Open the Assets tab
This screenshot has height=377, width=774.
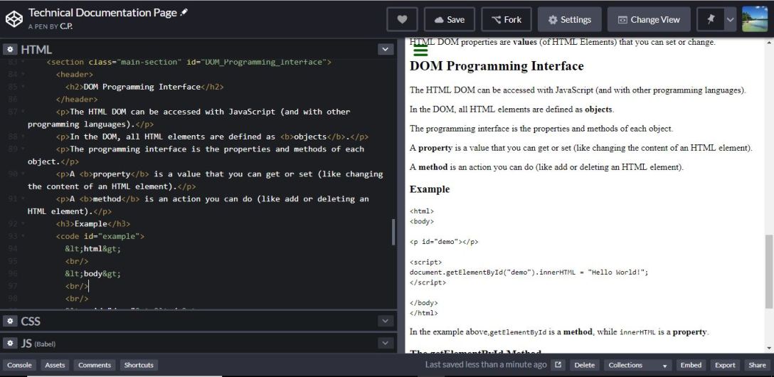[x=55, y=365]
